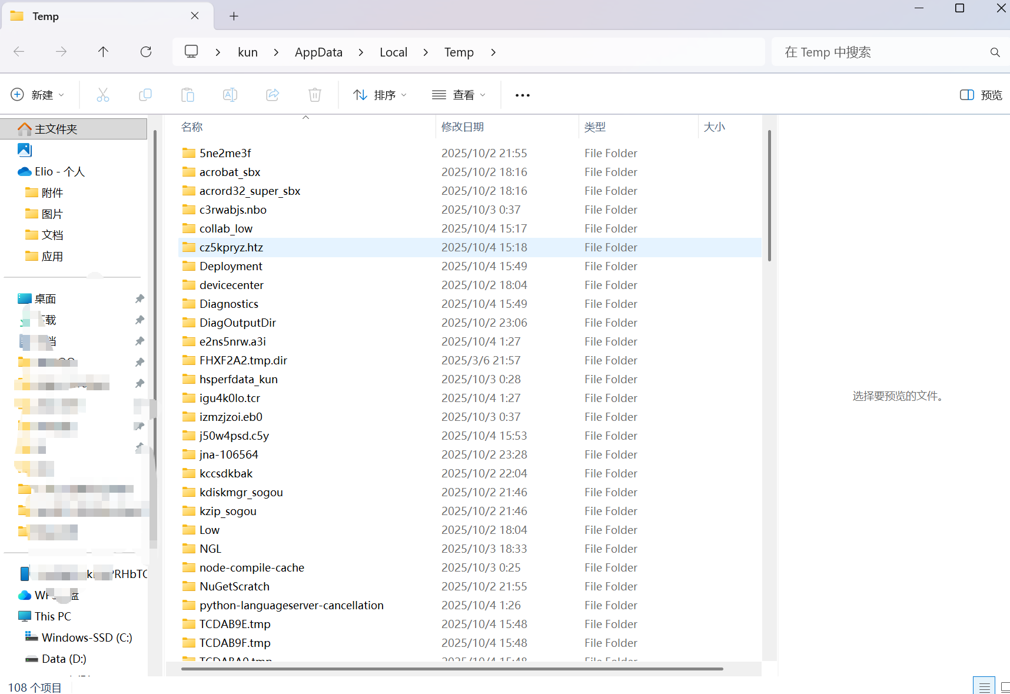Click the NGL folder icon
The width and height of the screenshot is (1010, 694).
189,549
